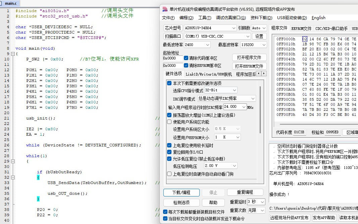
Task: Open the 资料下载(D) menu
Action: pyautogui.click(x=261, y=18)
